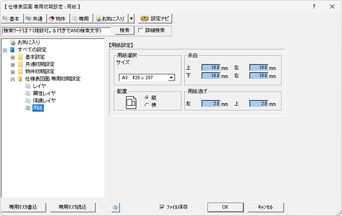Select すべての設定 tree item
Image resolution: width=342 pixels, height=216 pixels.
pos(32,50)
